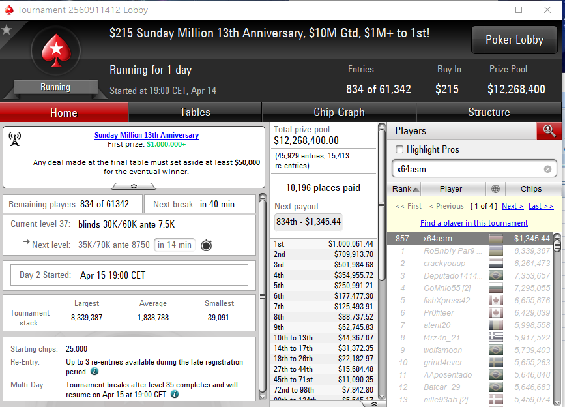Click the Belgium flag next to atent20
Image resolution: width=565 pixels, height=407 pixels.
coord(496,325)
